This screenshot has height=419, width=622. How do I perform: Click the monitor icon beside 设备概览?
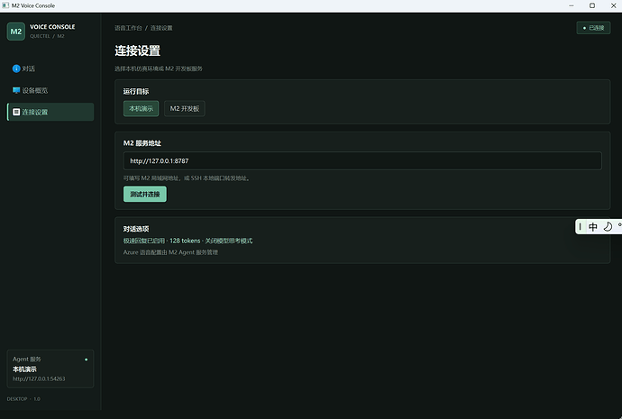point(16,90)
